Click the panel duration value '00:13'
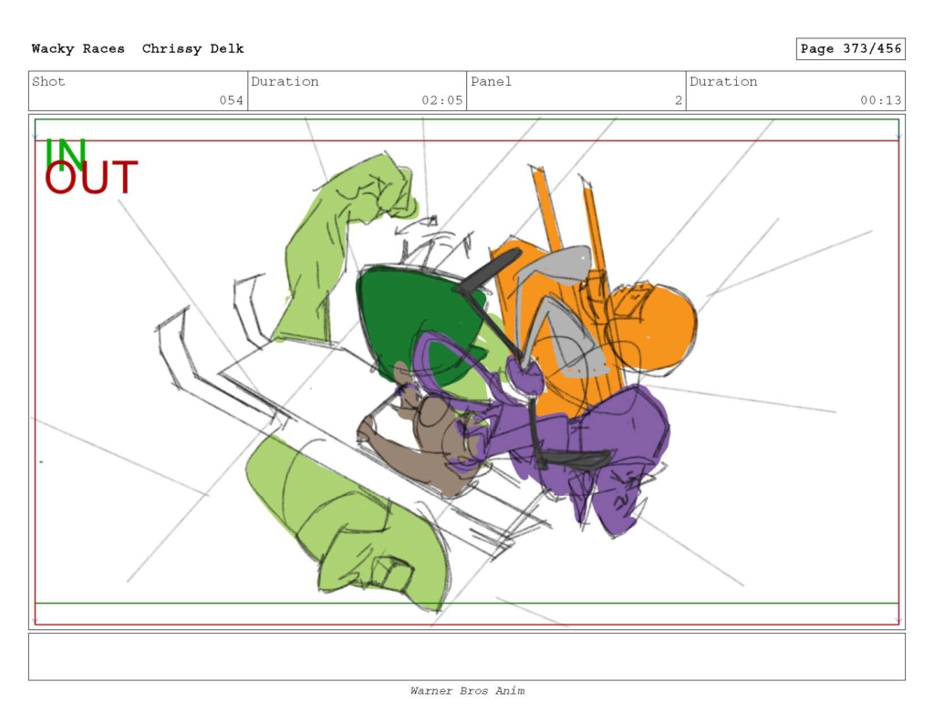The height and width of the screenshot is (723, 934). pyautogui.click(x=880, y=100)
